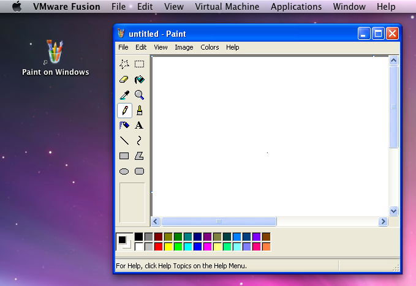Click the vertical scrollbar down arrow
This screenshot has height=286, width=416.
point(393,211)
